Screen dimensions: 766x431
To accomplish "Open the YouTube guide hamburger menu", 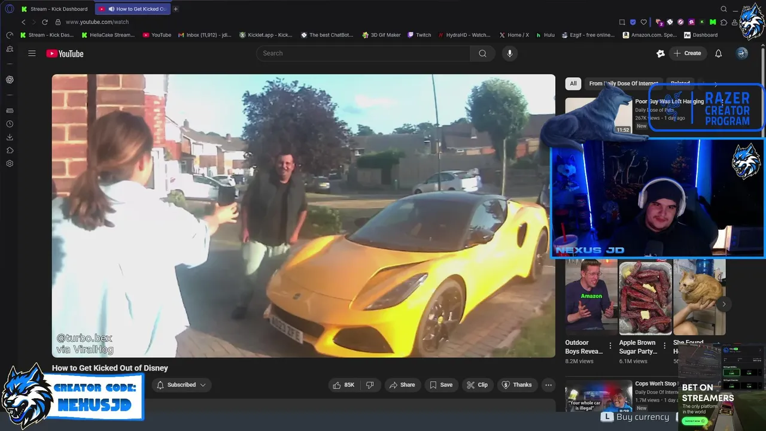I will [32, 53].
